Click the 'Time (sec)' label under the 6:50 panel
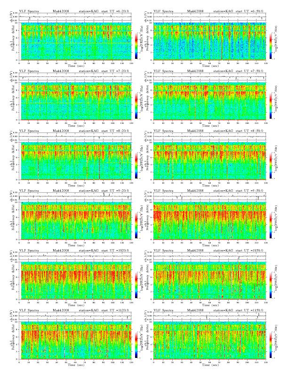288x373 pixels. coord(210,65)
